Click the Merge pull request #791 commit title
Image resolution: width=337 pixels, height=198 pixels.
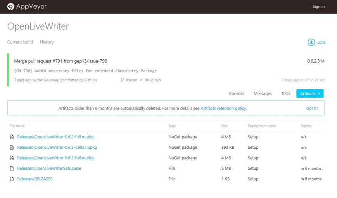pos(60,61)
